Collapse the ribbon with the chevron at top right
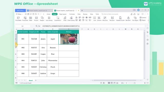 pos(148,14)
